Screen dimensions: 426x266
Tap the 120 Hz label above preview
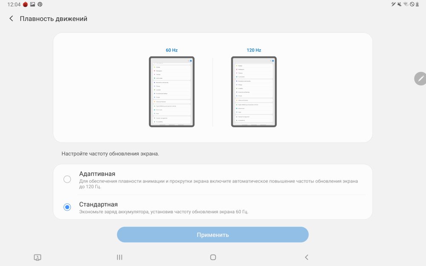(x=254, y=50)
